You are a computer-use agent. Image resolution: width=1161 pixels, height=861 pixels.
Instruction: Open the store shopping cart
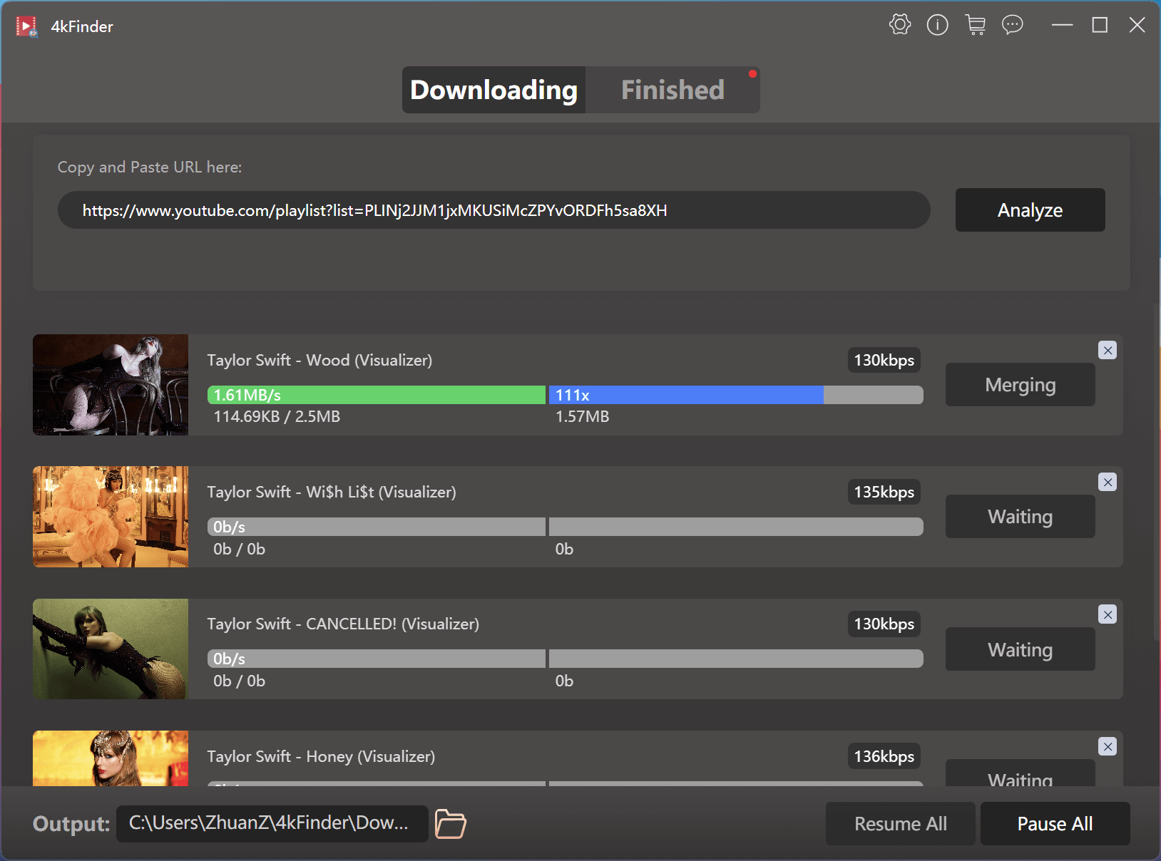(976, 24)
